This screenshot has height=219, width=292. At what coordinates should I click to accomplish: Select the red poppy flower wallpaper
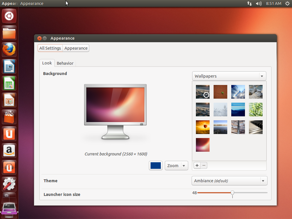[x=203, y=127]
